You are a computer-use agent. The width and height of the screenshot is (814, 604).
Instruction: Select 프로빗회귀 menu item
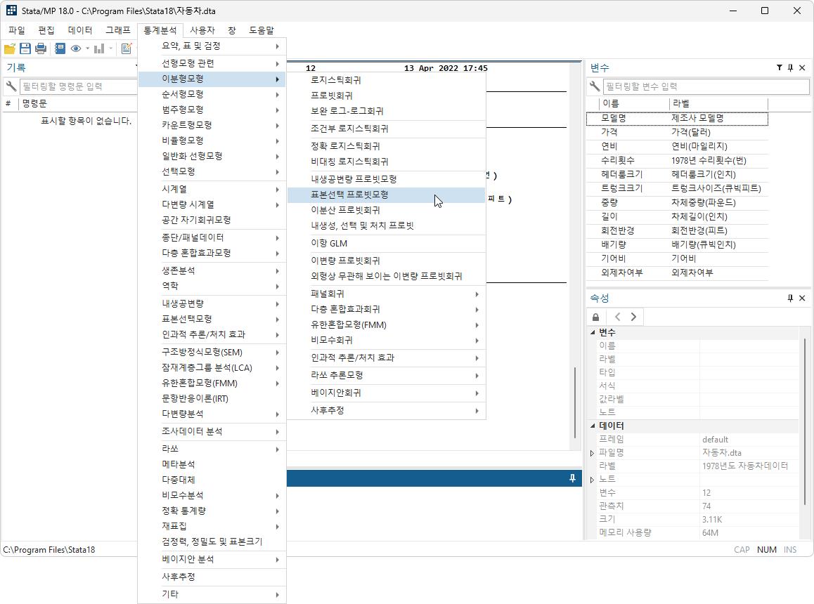tap(386, 96)
